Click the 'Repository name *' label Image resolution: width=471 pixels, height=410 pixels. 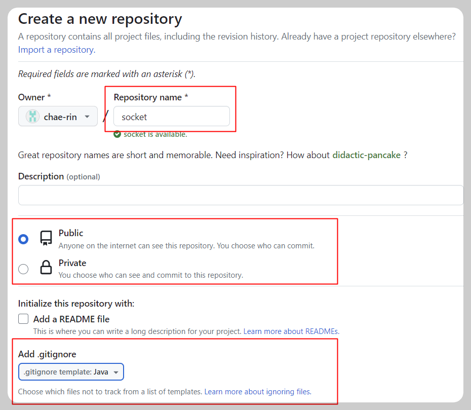(151, 97)
